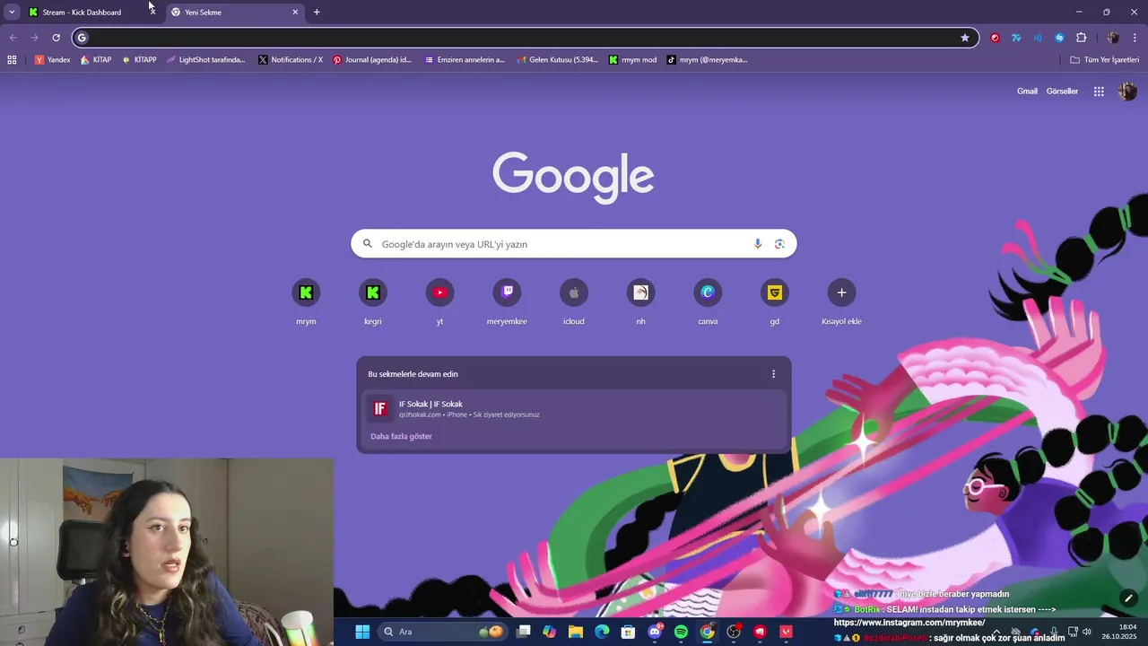Image resolution: width=1148 pixels, height=646 pixels.
Task: Close the Yeni Sekme tab
Action: click(x=295, y=13)
